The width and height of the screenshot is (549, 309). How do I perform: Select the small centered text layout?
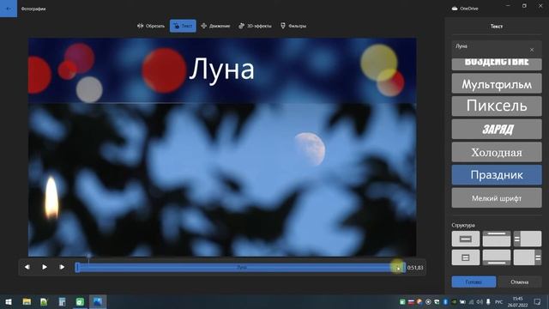point(465,257)
